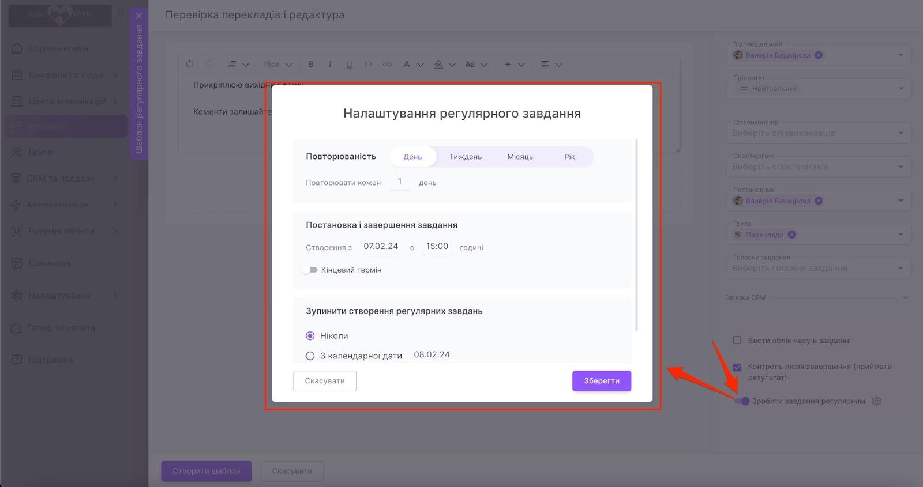
Task: Select Місяць repeat frequency tab
Action: click(520, 157)
